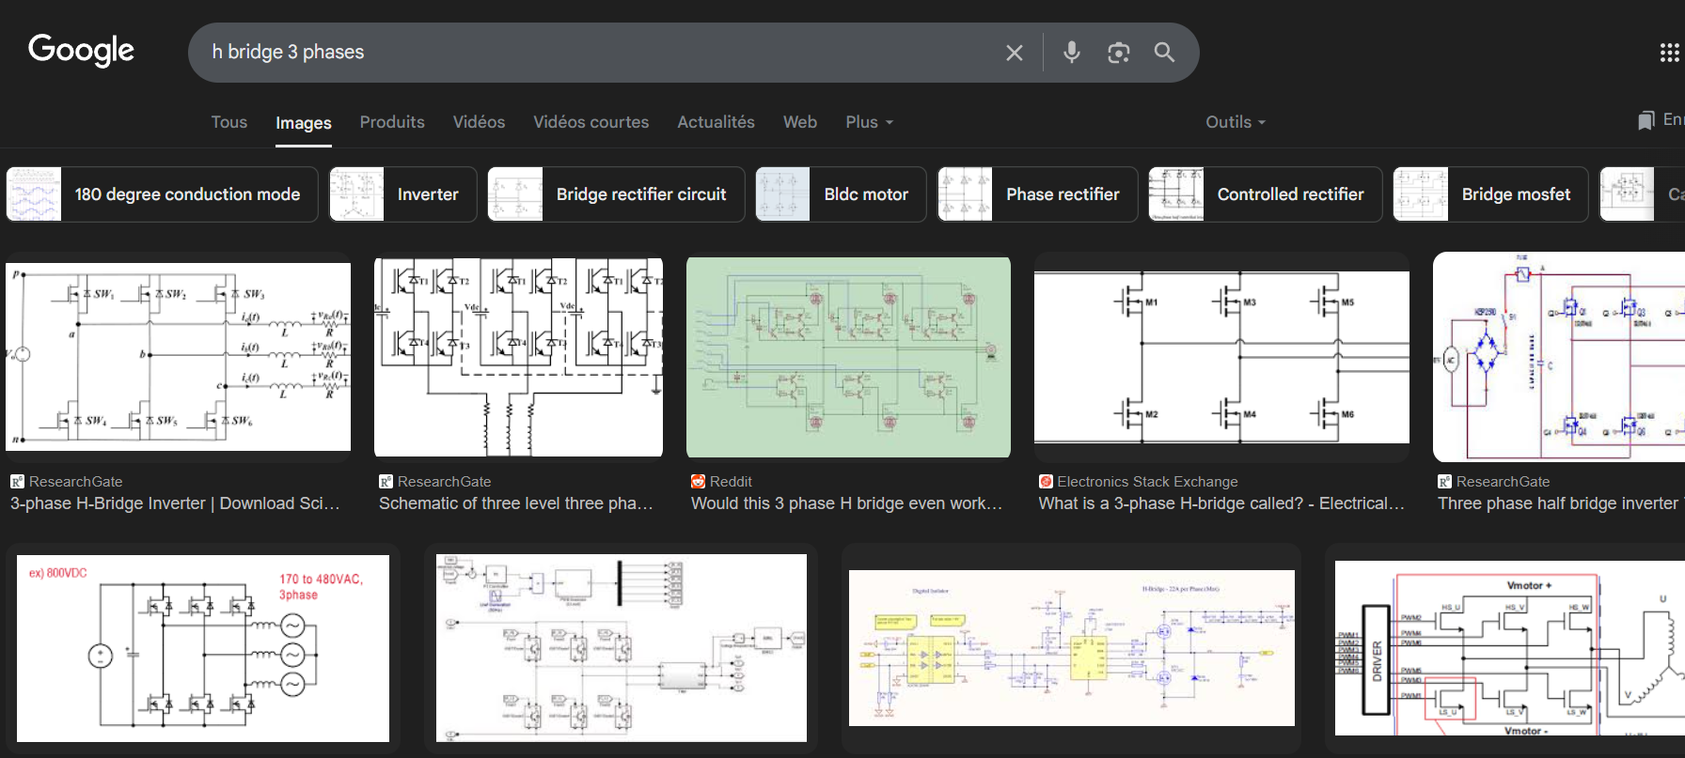Image resolution: width=1685 pixels, height=758 pixels.
Task: Expand the Plus dropdown menu
Action: click(869, 122)
